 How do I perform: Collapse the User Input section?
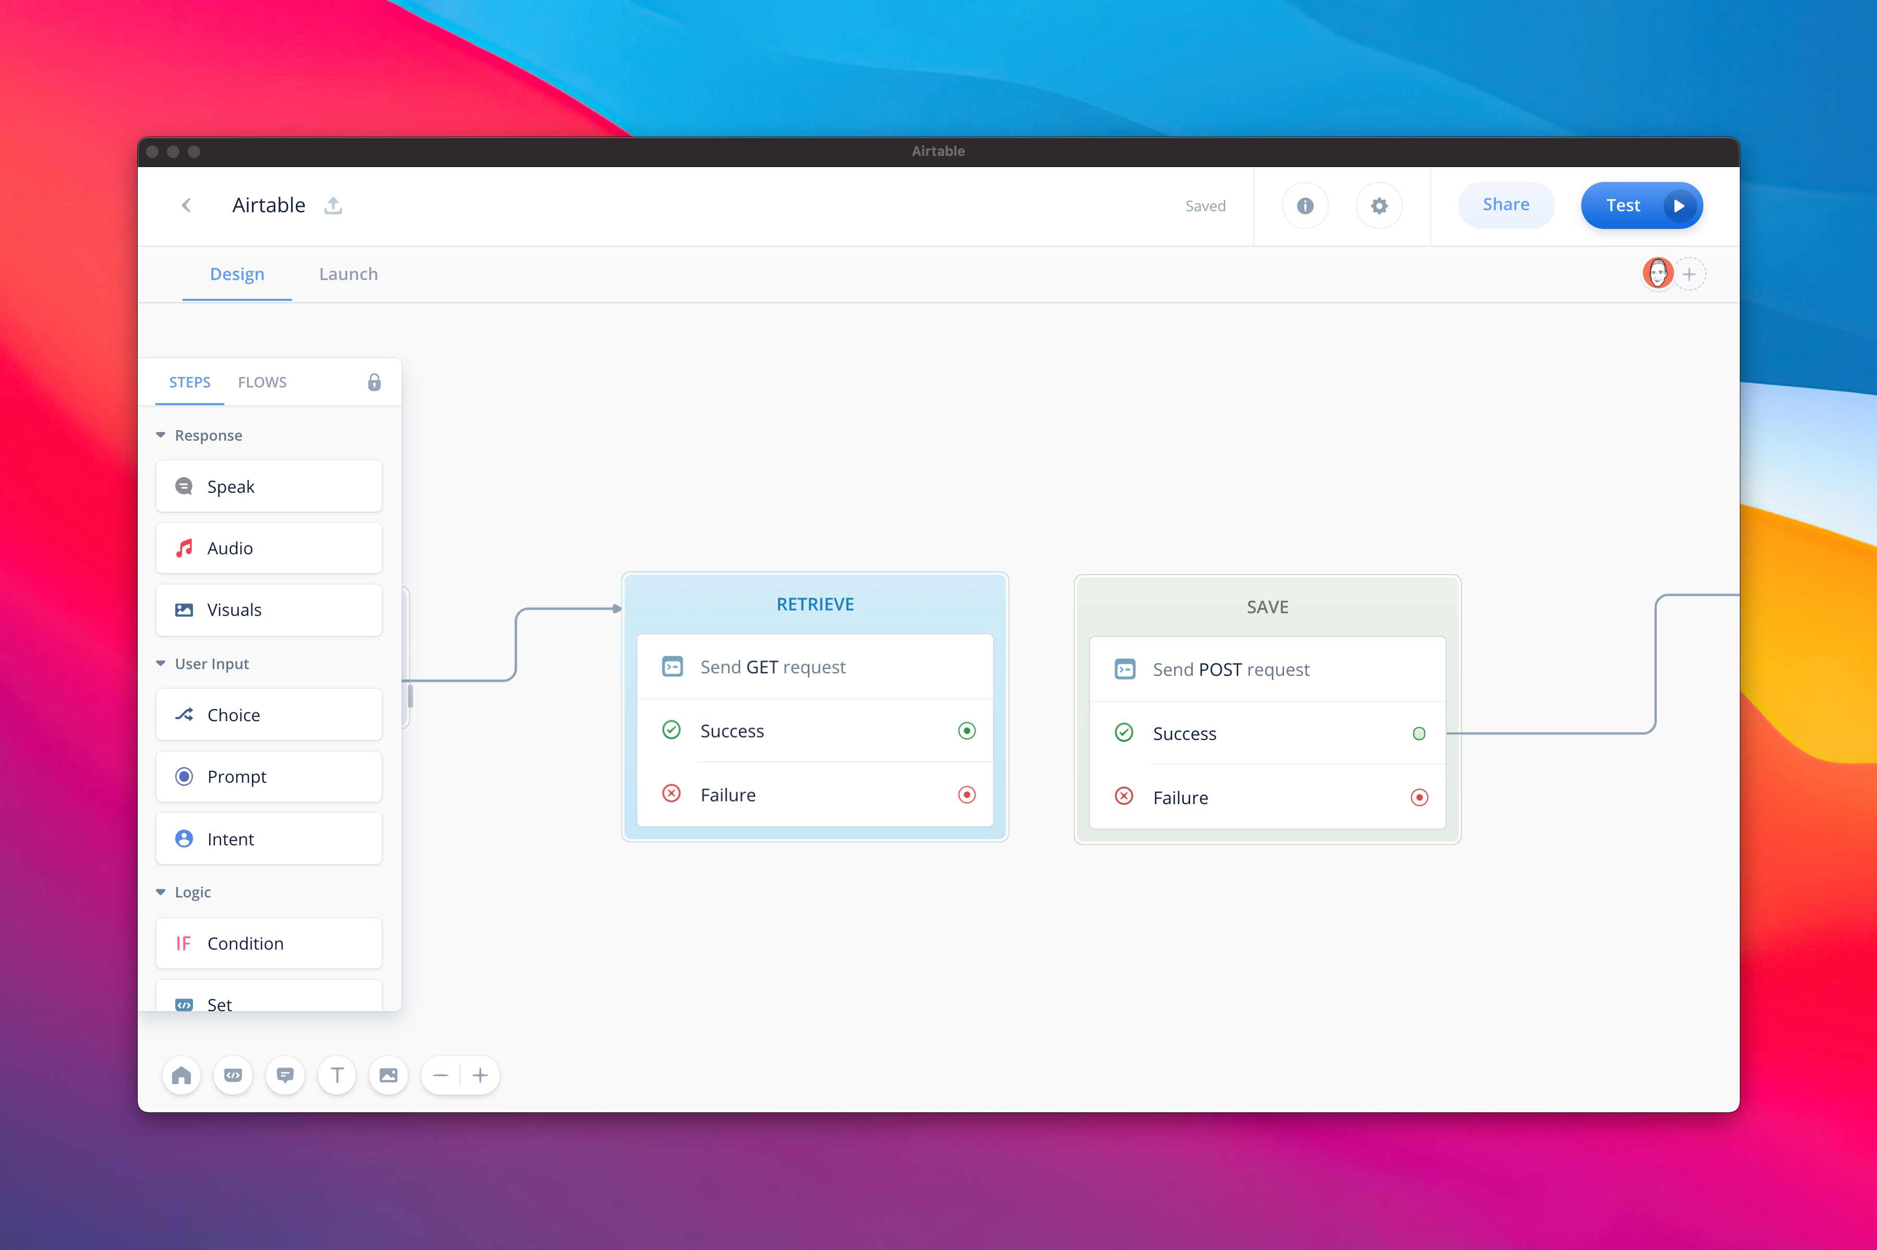pos(160,662)
